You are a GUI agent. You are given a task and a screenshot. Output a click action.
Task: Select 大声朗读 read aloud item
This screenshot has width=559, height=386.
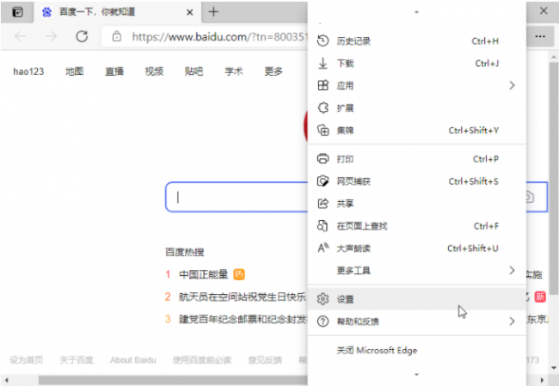[417, 248]
